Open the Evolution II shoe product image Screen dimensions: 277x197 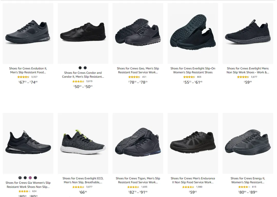28,33
